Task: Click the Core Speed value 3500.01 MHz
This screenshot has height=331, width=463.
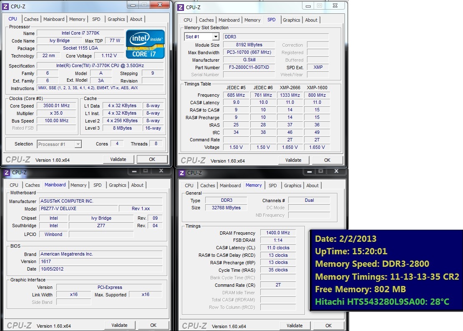Action: coord(56,105)
